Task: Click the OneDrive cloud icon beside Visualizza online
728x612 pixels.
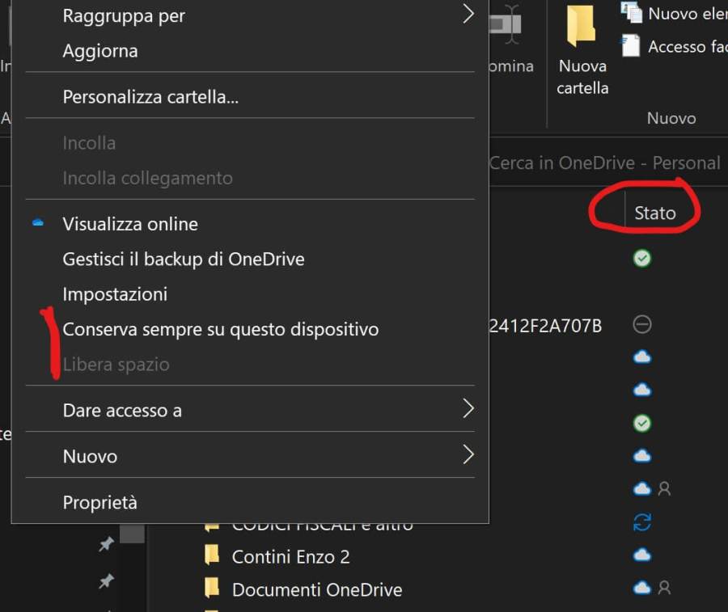Action: tap(38, 223)
